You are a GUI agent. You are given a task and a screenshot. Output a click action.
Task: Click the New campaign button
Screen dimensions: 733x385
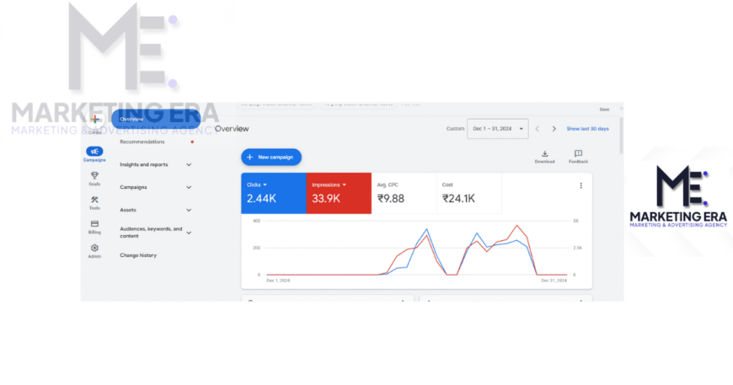(270, 157)
